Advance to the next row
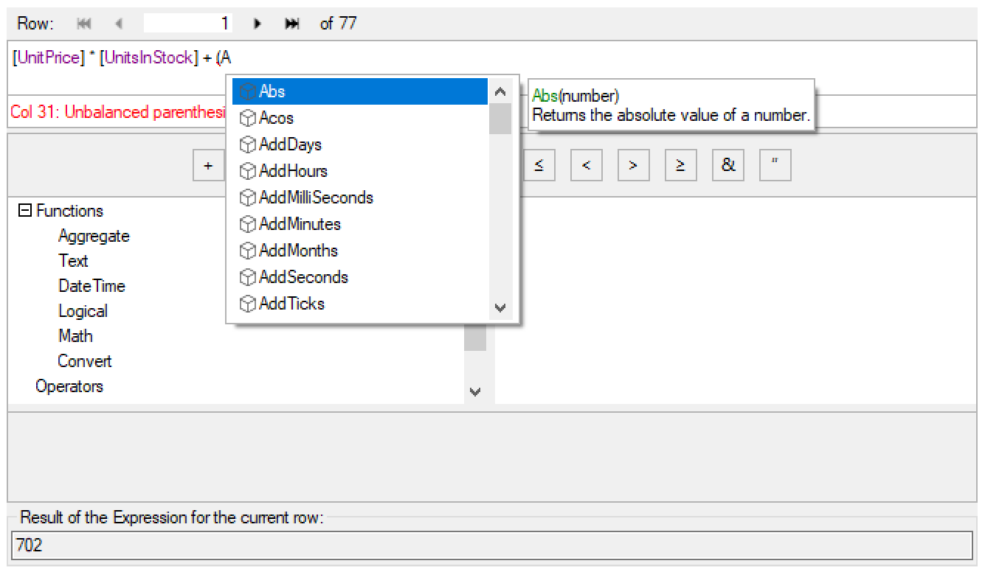The height and width of the screenshot is (572, 985). (257, 23)
